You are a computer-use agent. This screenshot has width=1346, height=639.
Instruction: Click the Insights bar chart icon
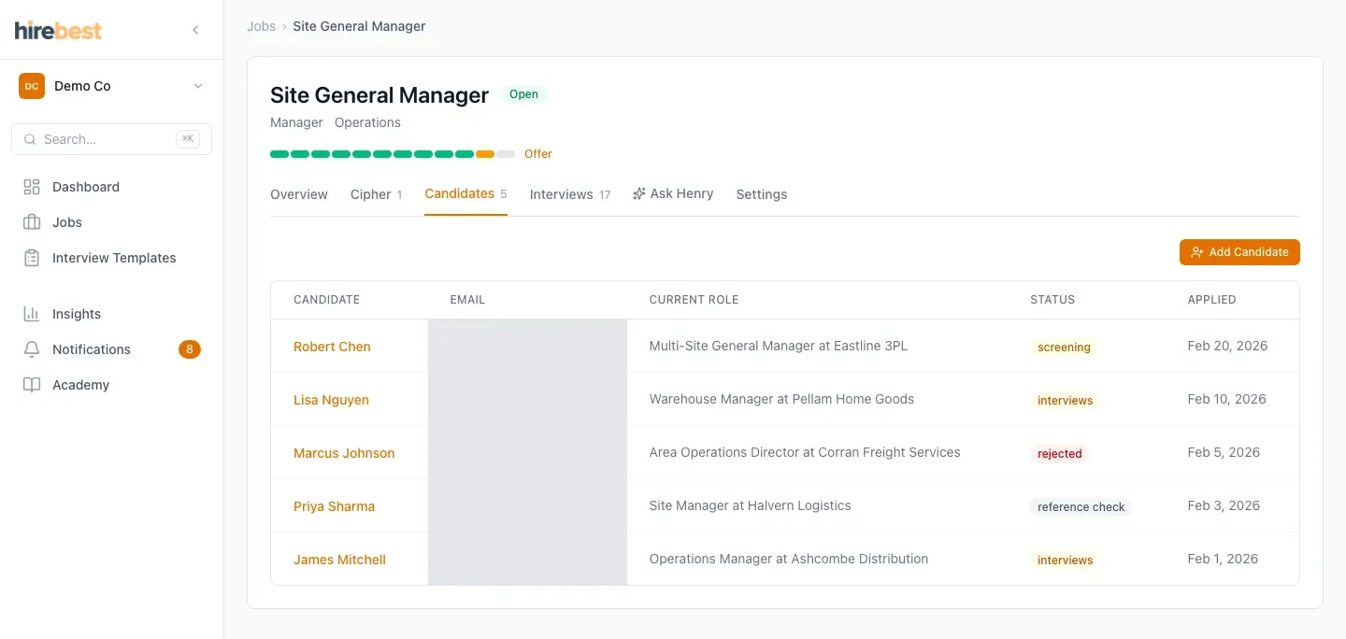point(32,314)
